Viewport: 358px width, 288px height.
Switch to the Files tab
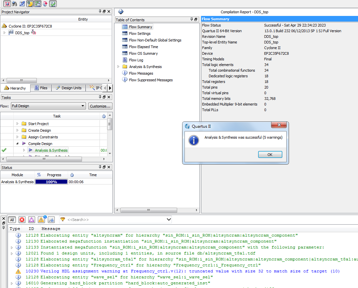click(x=41, y=88)
